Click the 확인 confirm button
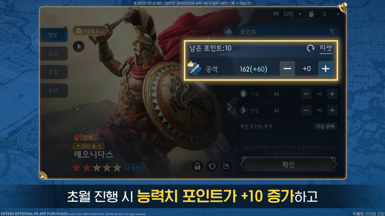Image resolution: width=385 pixels, height=216 pixels. tap(288, 164)
